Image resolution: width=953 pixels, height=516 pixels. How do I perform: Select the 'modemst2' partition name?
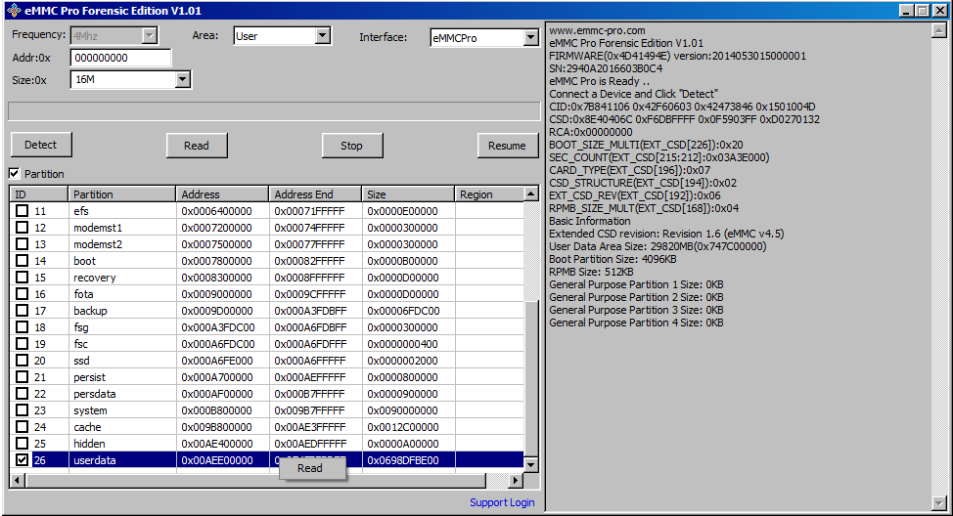click(98, 244)
